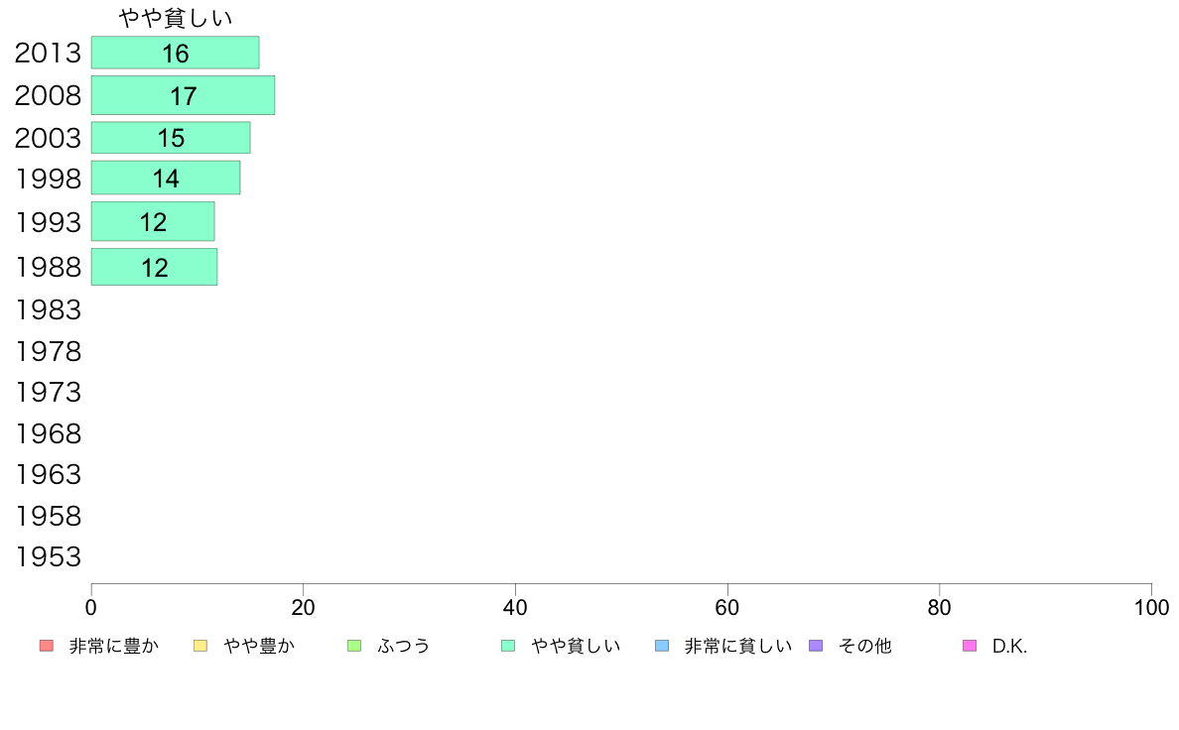Screen dimensions: 1179x730
Task: Select the 2013 bar showing 16
Action: pyautogui.click(x=176, y=53)
